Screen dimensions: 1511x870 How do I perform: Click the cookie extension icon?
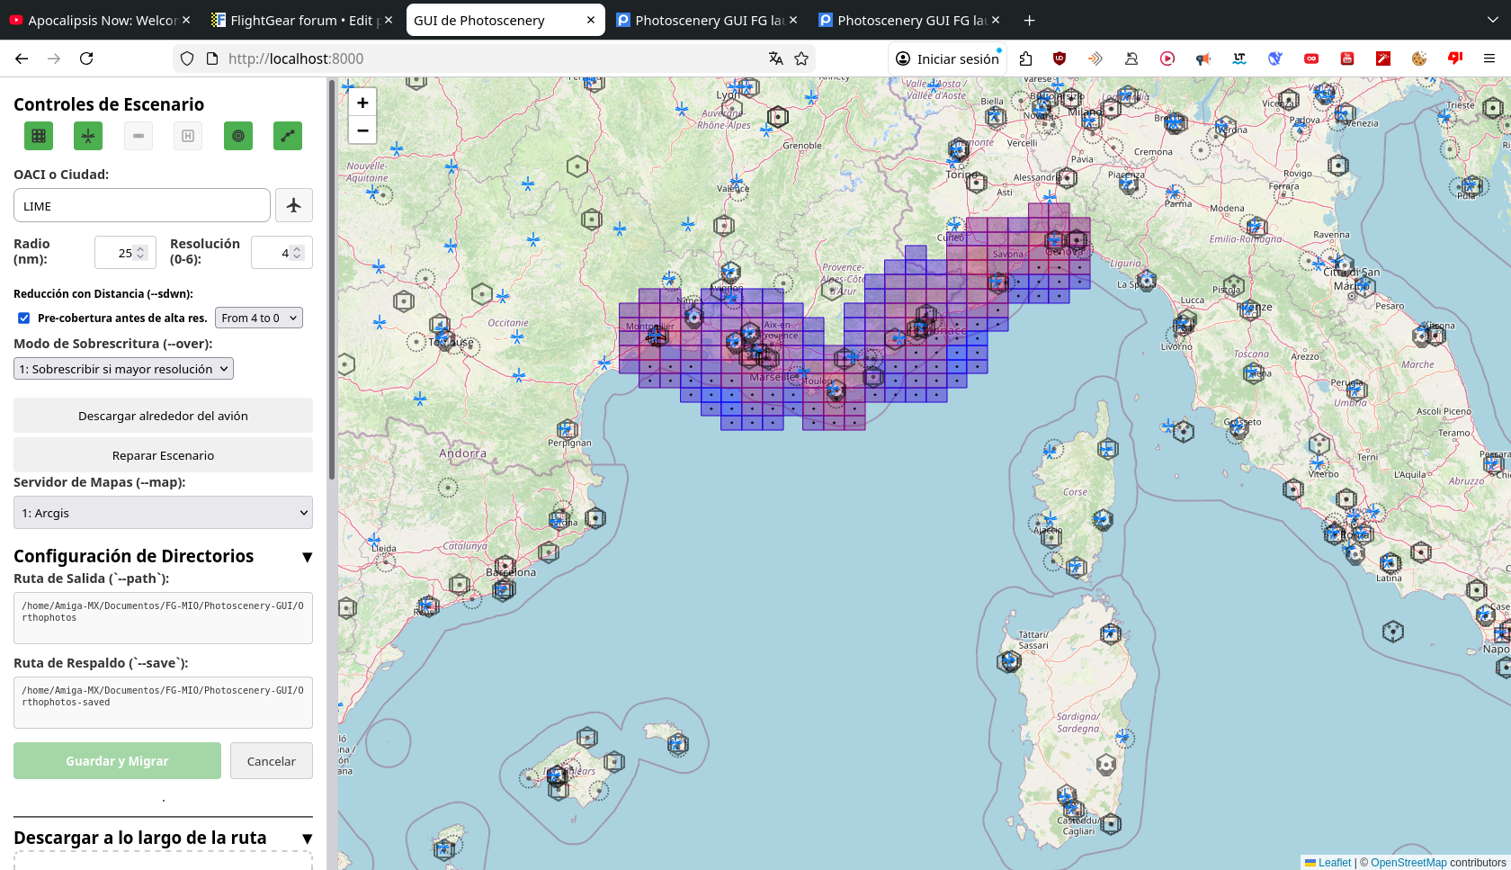point(1419,58)
